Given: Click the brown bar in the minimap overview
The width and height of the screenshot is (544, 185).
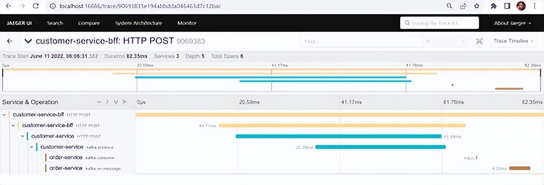Looking at the screenshot, I should (508, 89).
